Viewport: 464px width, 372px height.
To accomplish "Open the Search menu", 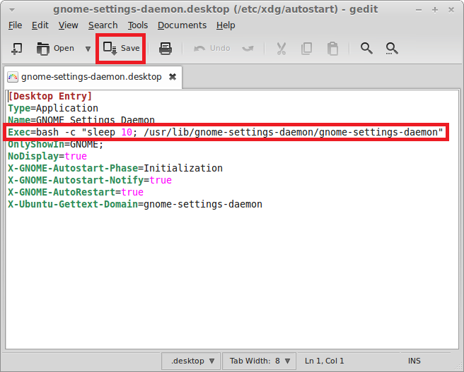I will (x=103, y=25).
